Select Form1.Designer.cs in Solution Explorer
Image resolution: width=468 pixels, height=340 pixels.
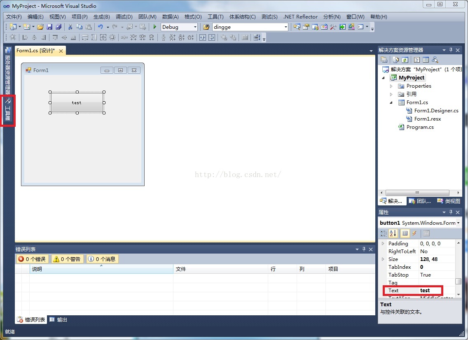click(432, 111)
